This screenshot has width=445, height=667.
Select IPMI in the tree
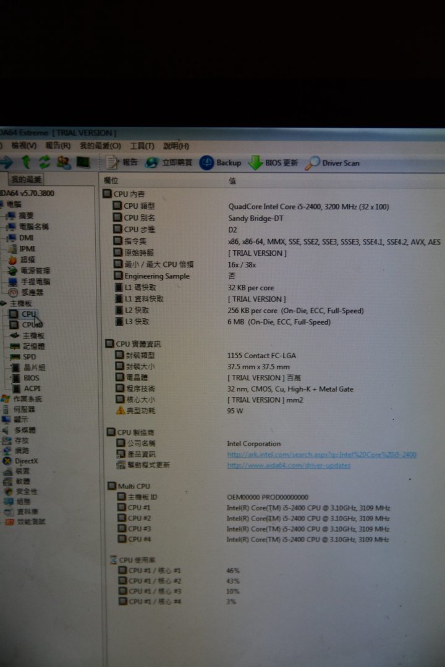click(22, 249)
